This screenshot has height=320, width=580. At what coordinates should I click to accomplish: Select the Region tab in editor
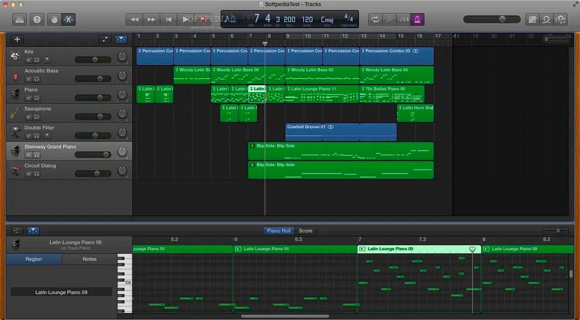[x=34, y=259]
